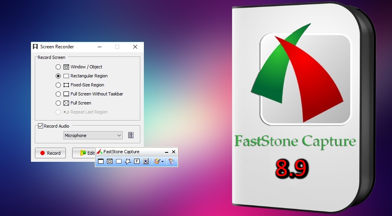Select Capture Scrolling Window tool

coord(146,161)
